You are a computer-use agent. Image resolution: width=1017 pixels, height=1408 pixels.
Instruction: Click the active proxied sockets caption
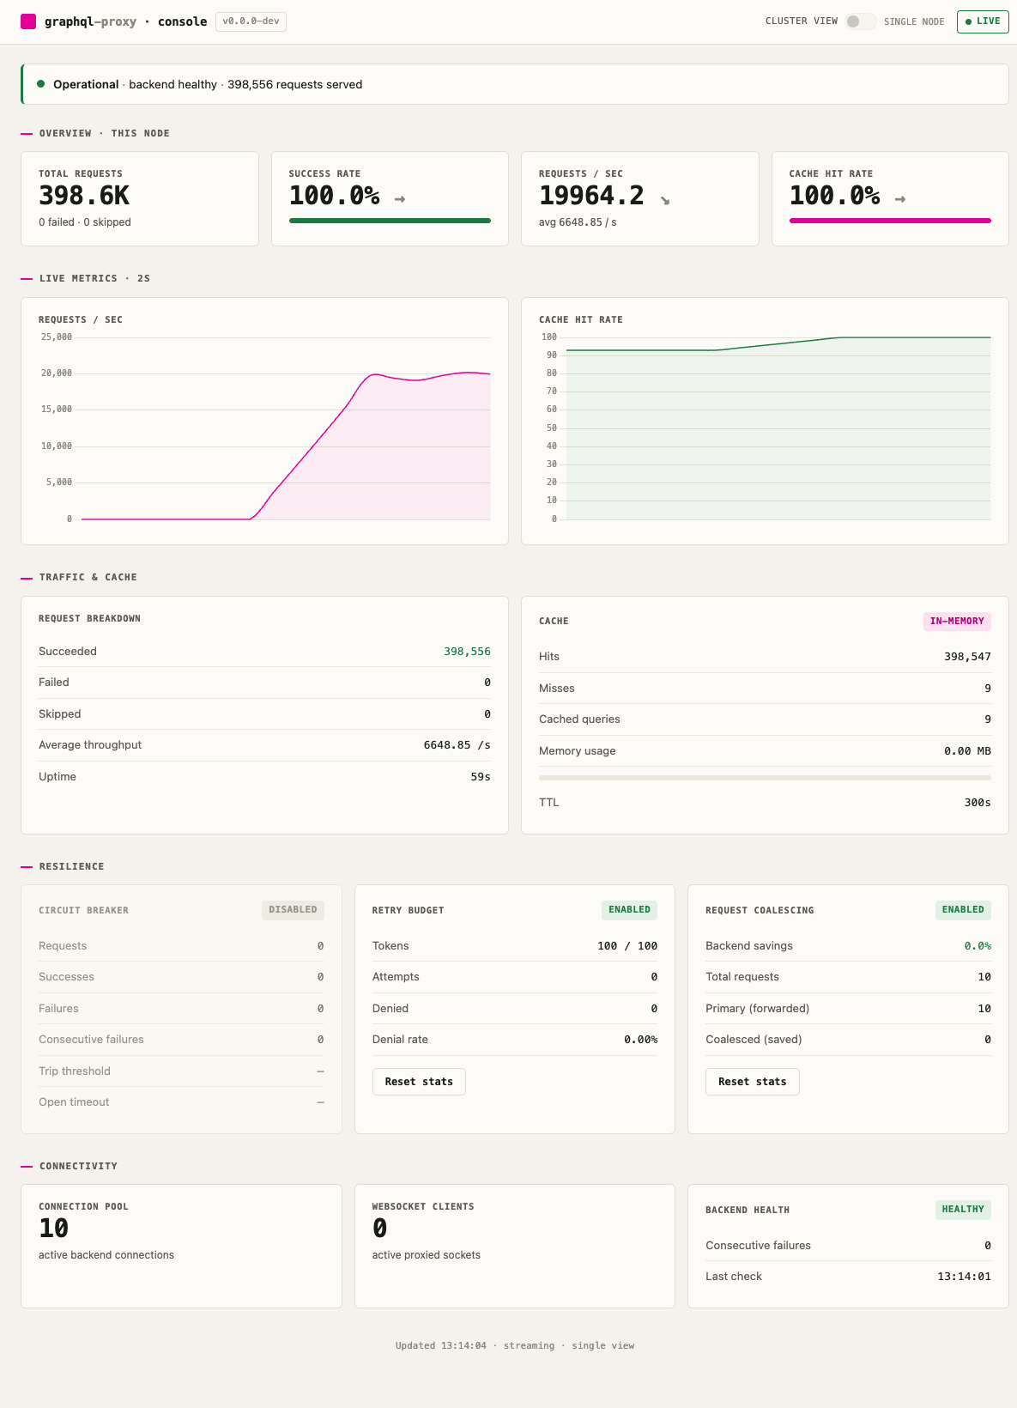pyautogui.click(x=427, y=1255)
